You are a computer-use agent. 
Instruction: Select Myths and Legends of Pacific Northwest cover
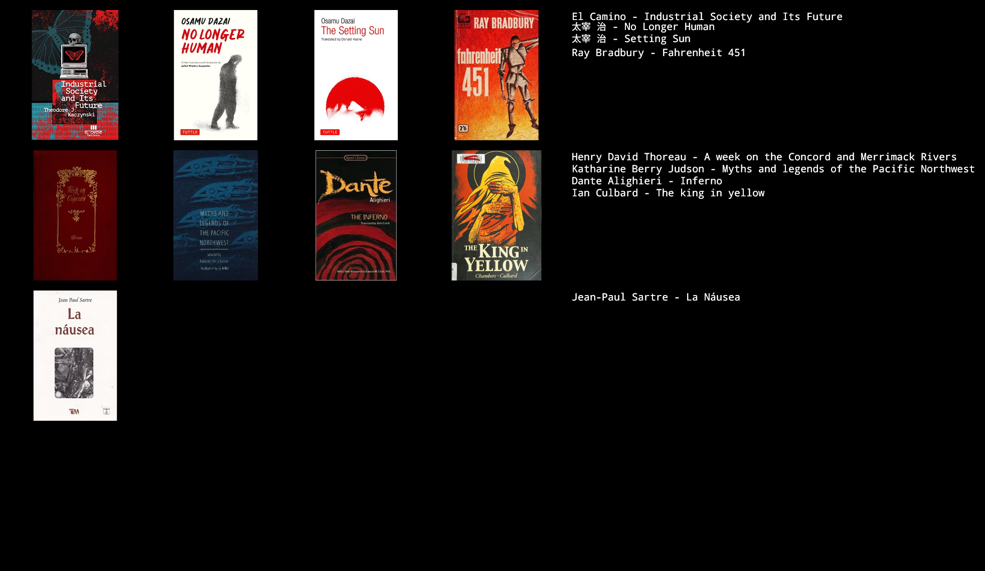[x=216, y=215]
